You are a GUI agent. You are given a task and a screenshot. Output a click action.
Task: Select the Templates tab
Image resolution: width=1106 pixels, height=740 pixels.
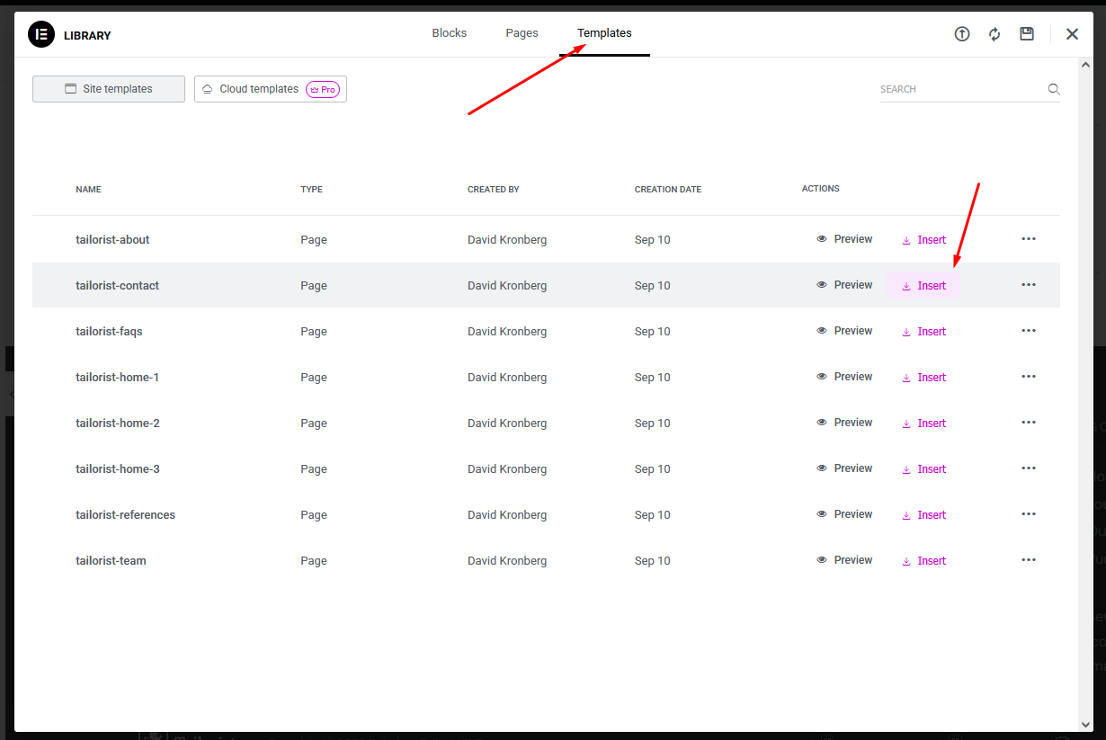point(604,33)
